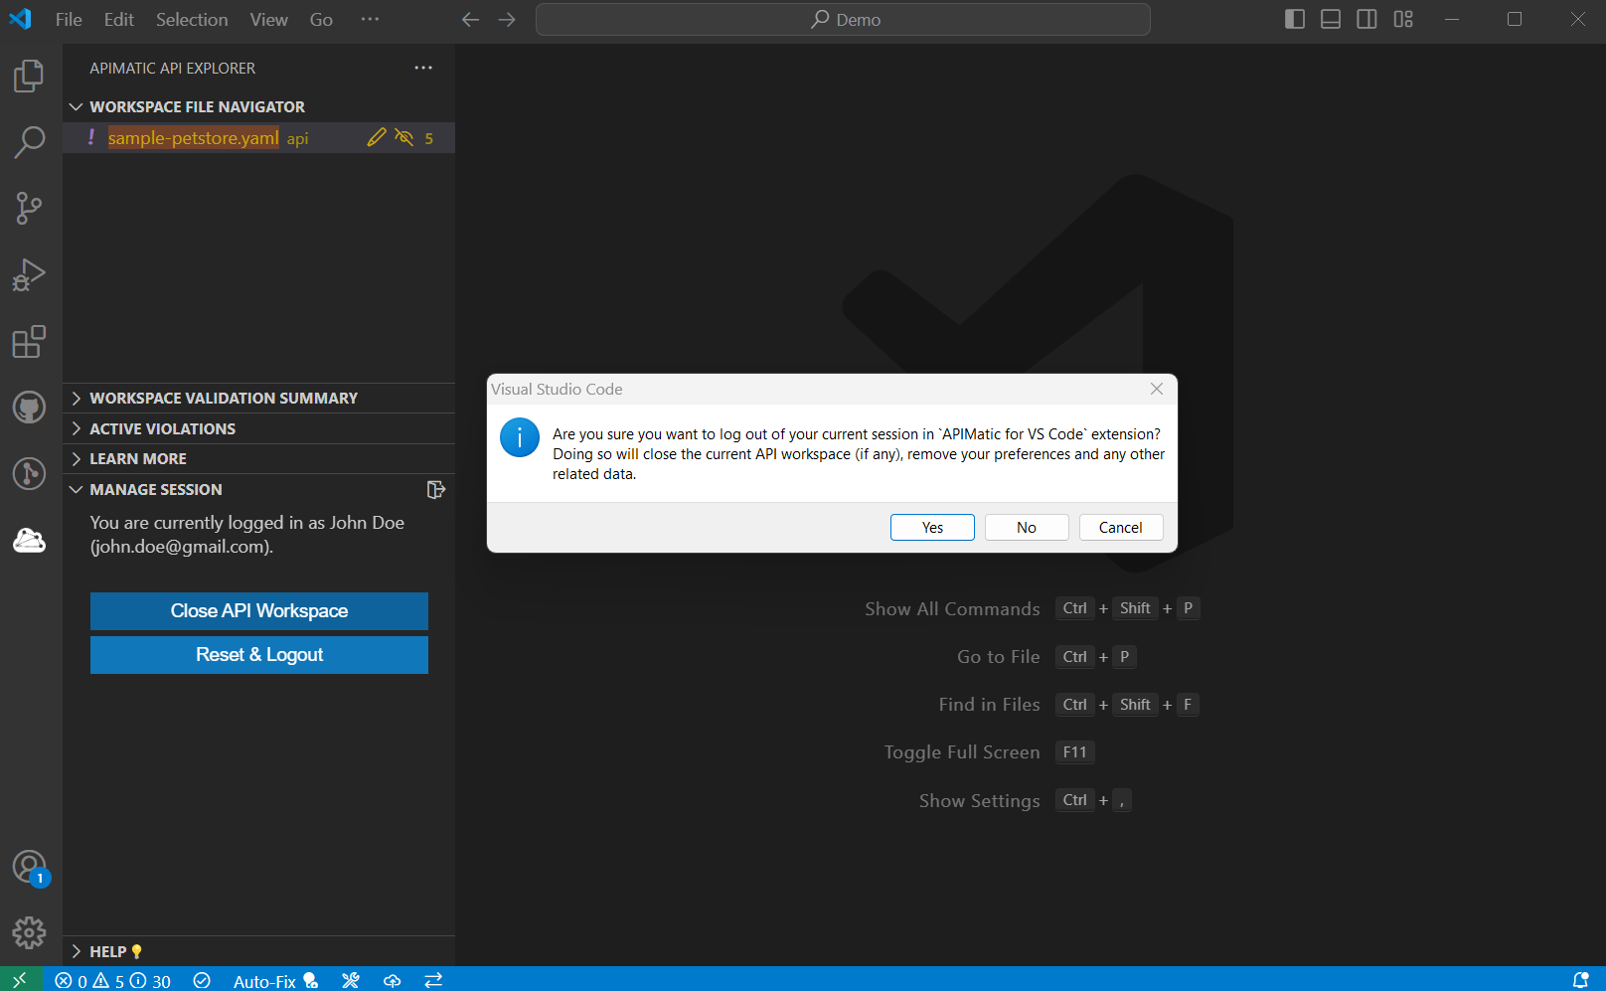Expand the Active Violations section
The image size is (1606, 991).
[258, 428]
